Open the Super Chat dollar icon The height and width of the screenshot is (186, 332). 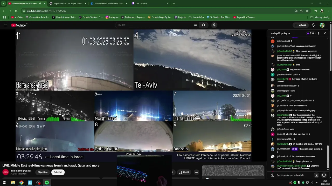tap(316, 175)
